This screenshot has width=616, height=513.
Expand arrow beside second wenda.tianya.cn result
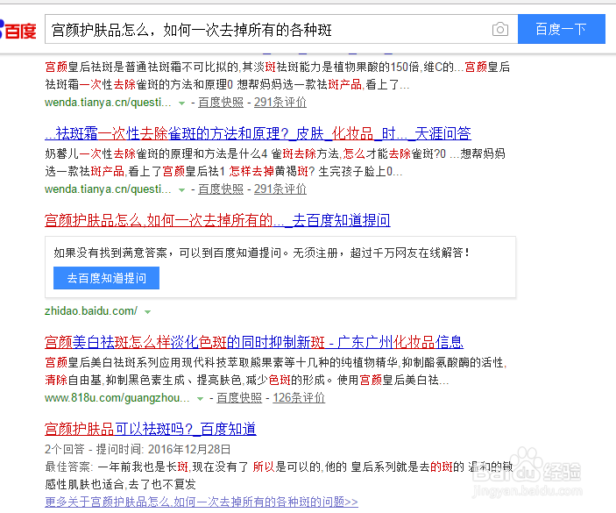coord(181,190)
